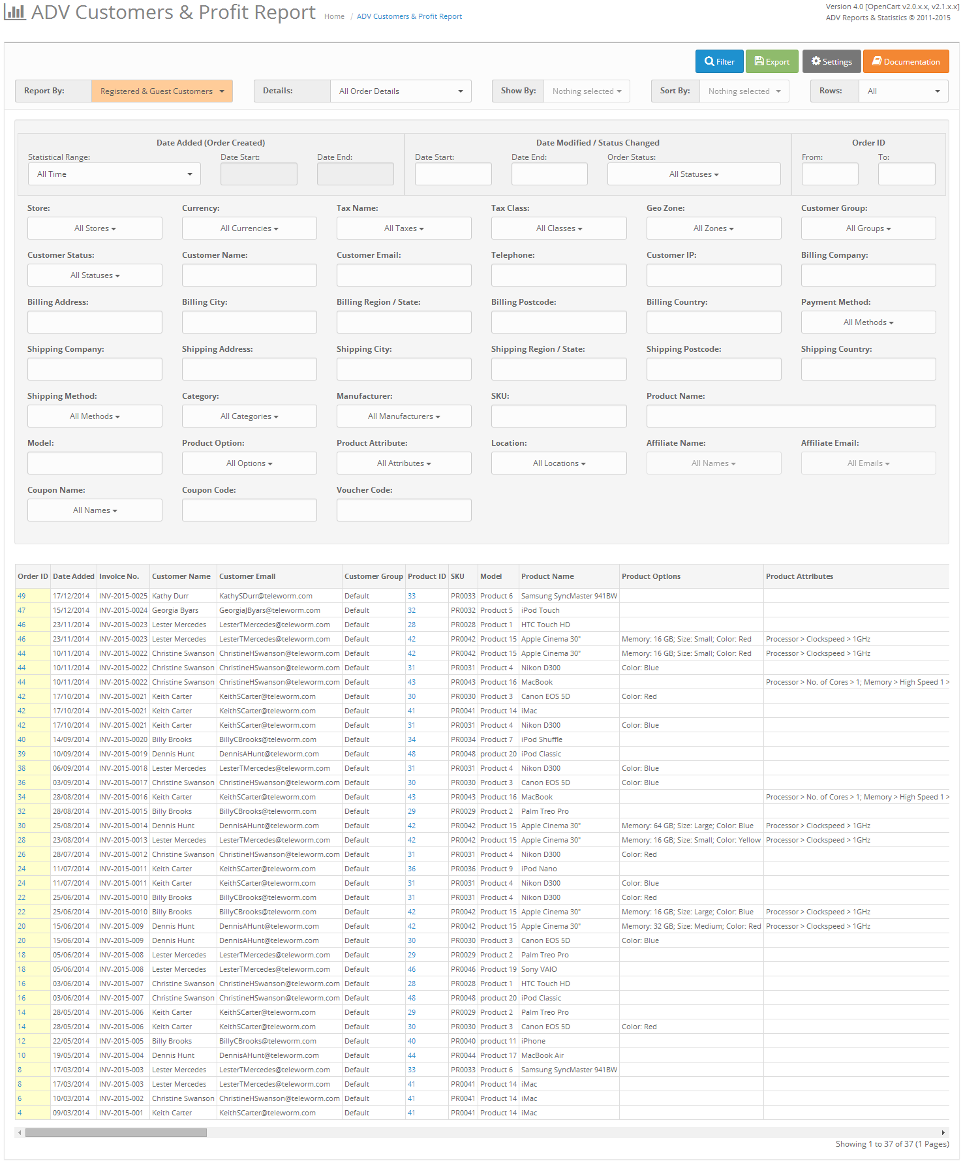Open order ID 47 link
The width and height of the screenshot is (963, 1163).
[x=22, y=610]
